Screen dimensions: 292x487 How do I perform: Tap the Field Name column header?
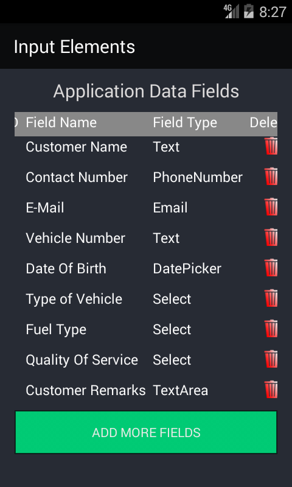[x=61, y=123]
